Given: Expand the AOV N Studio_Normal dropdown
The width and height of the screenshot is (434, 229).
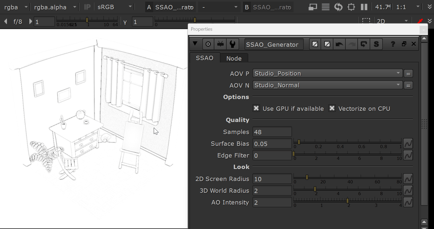Looking at the screenshot, I should point(327,85).
